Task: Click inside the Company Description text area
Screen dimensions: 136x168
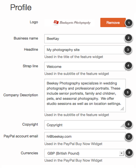Action: pos(85,95)
